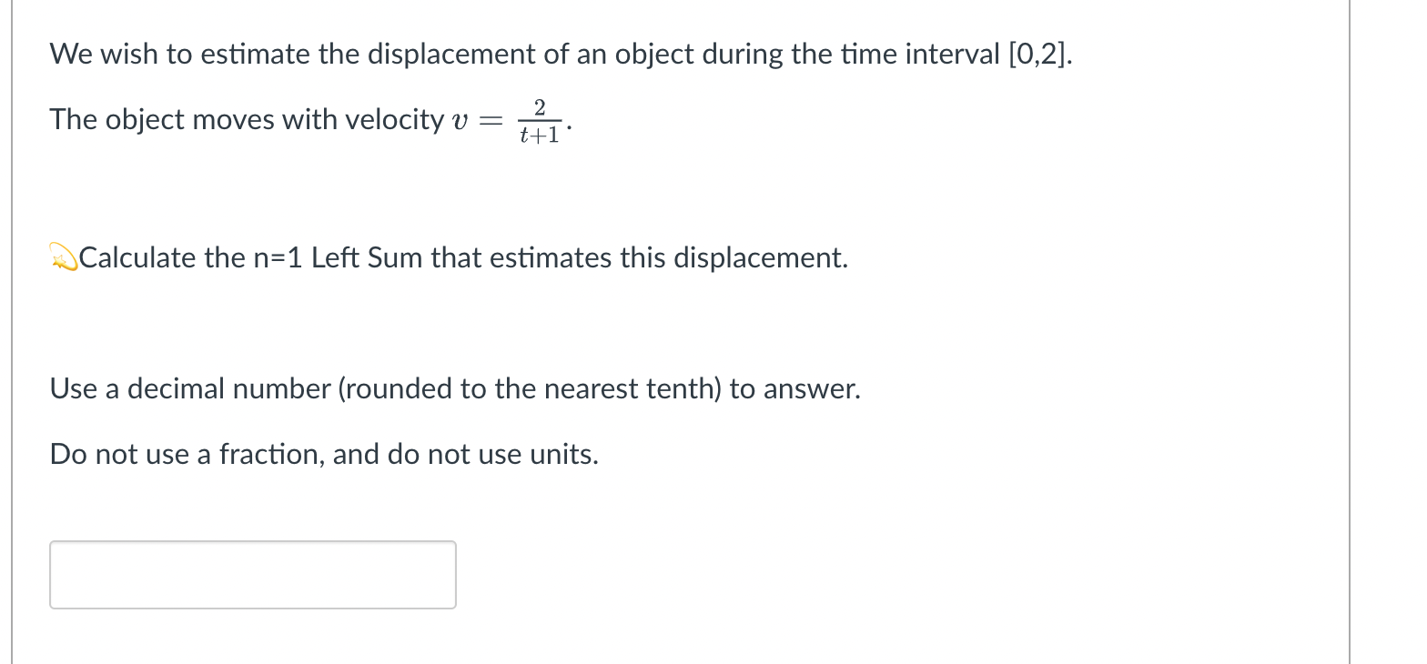Click the velocity variable v in the formula
This screenshot has width=1427, height=664.
pyautogui.click(x=460, y=121)
